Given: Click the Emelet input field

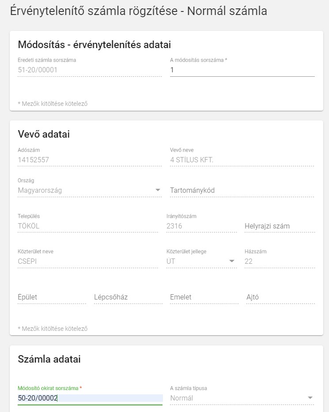Looking at the screenshot, I should click(204, 297).
